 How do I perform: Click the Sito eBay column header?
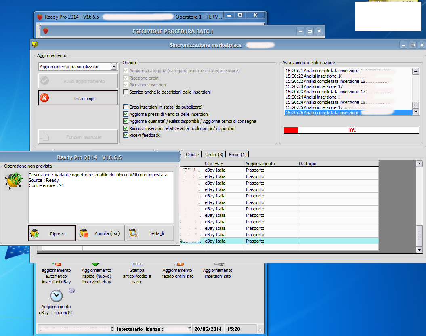coord(224,164)
